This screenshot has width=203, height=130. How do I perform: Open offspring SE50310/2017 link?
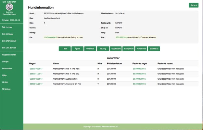click(36, 69)
